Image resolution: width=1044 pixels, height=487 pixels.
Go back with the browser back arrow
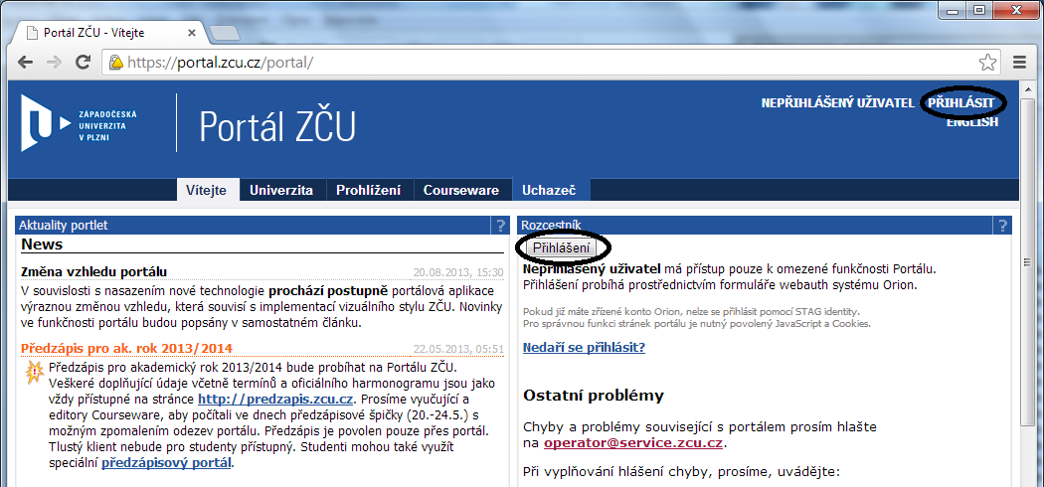click(x=25, y=63)
